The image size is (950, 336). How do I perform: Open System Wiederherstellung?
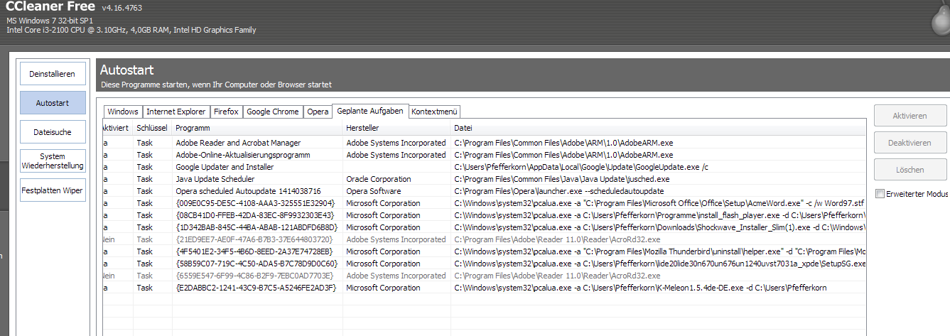(53, 161)
